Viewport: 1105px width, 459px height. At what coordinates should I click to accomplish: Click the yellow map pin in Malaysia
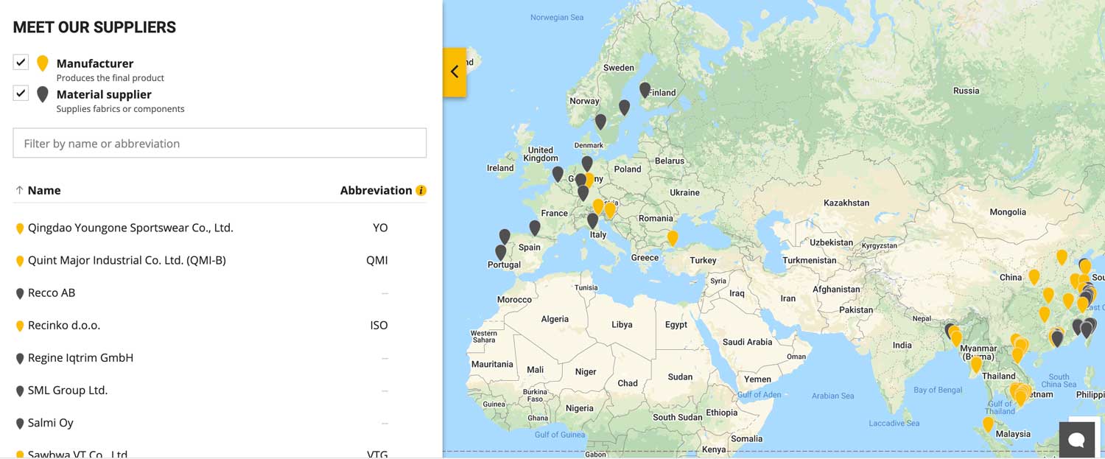click(988, 424)
